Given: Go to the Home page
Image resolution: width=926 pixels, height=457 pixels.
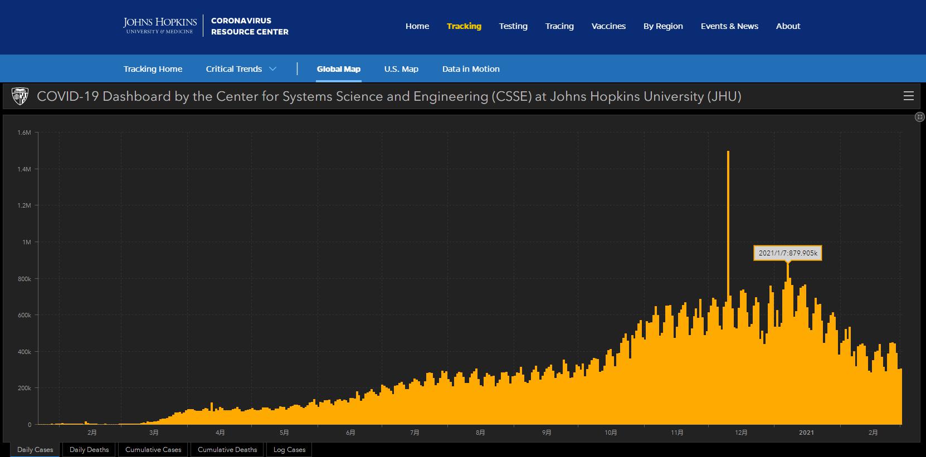Looking at the screenshot, I should tap(417, 26).
